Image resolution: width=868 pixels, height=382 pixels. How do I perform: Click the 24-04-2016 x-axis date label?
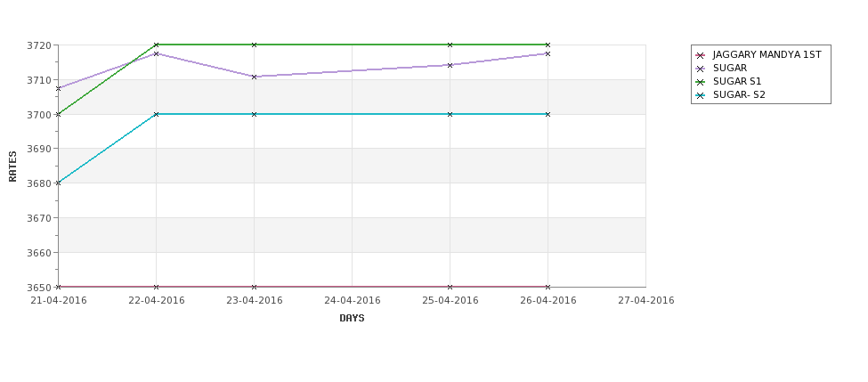pos(352,301)
